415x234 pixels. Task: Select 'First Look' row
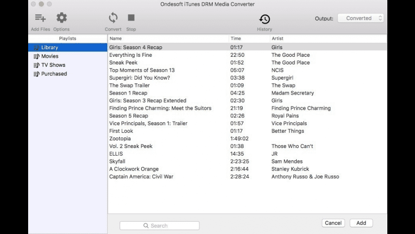click(x=248, y=131)
